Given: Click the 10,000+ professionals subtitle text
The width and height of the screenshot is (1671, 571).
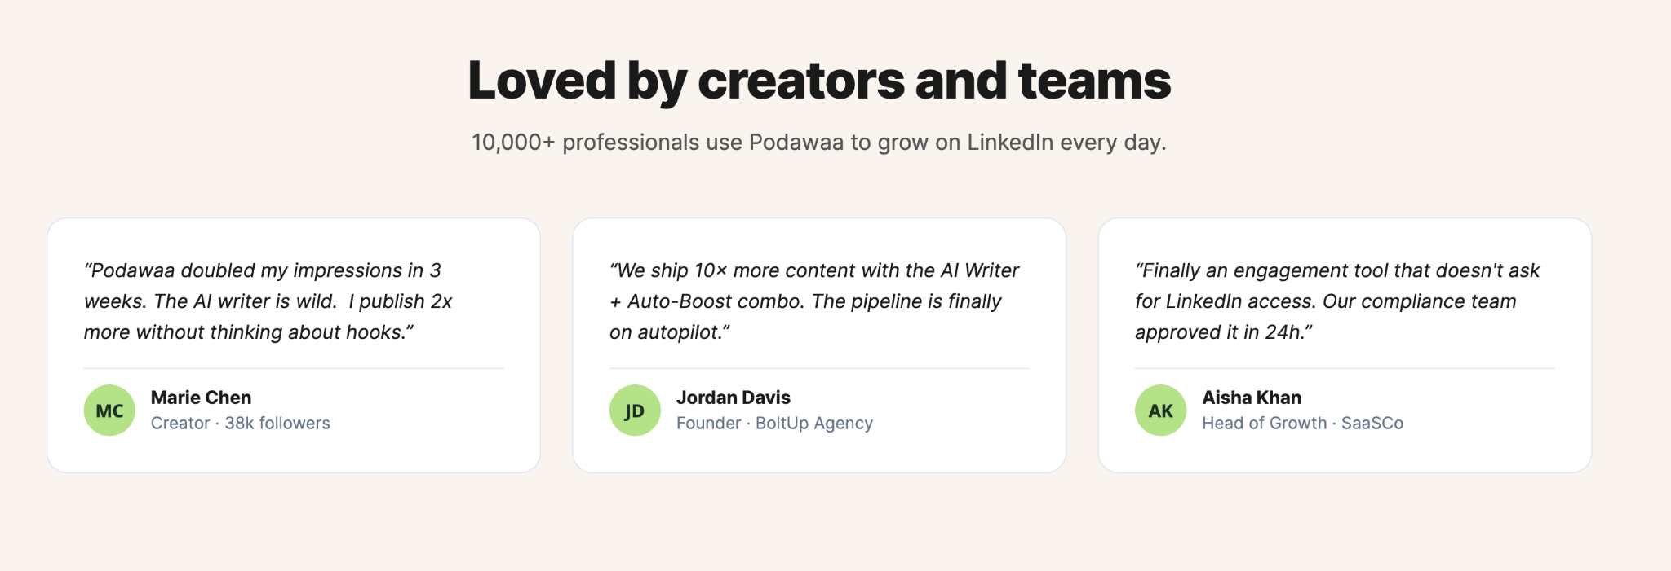Looking at the screenshot, I should [x=819, y=143].
